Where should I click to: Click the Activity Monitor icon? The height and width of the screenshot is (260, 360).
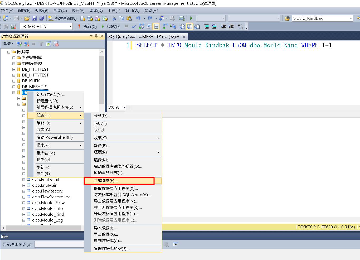point(182,18)
